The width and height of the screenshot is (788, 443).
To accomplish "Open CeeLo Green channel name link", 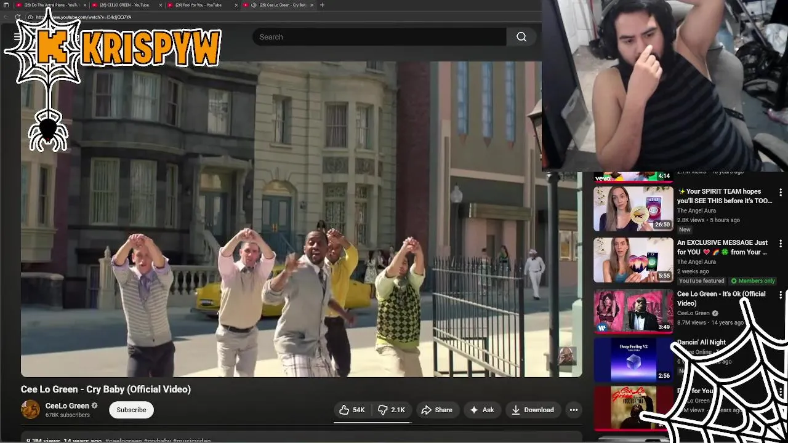I will coord(67,406).
